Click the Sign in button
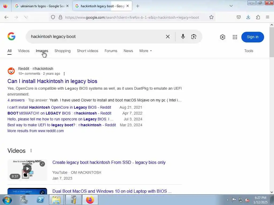 pos(253,37)
